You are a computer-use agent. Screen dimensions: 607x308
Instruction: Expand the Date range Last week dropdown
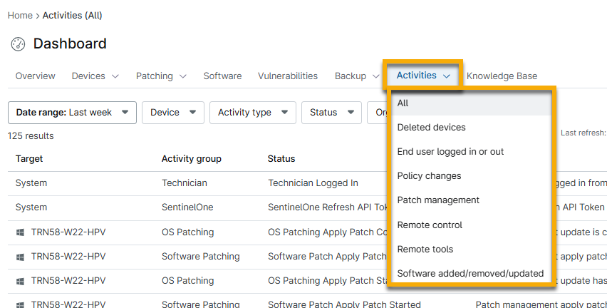coord(71,112)
